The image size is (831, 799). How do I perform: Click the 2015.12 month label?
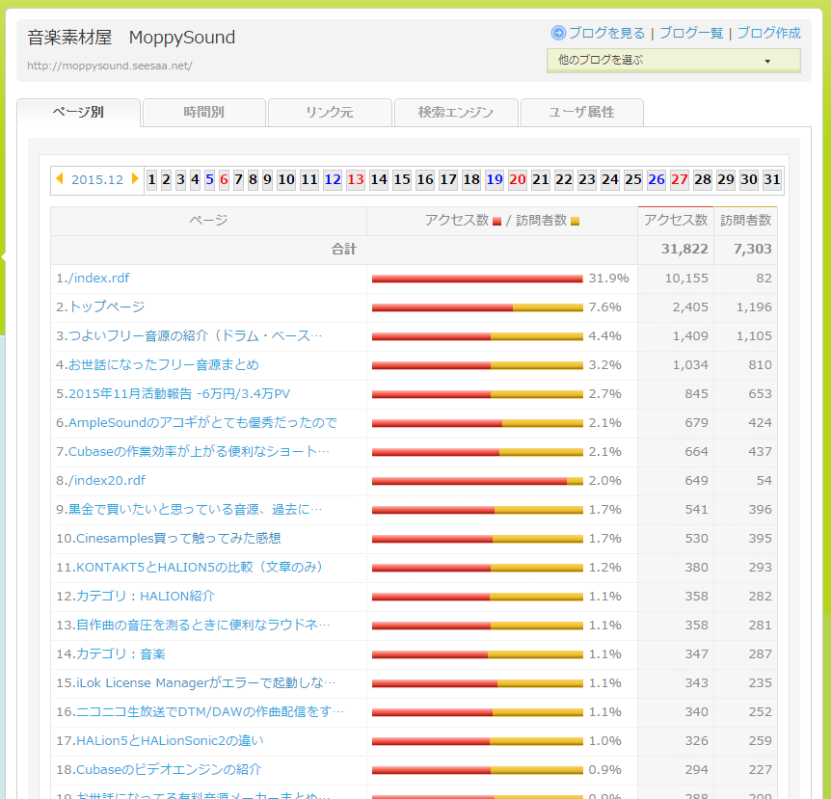click(x=97, y=180)
